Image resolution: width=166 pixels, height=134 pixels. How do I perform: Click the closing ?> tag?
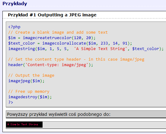click(x=11, y=102)
